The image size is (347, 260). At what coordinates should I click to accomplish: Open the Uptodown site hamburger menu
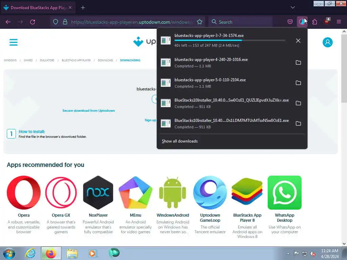[14, 42]
